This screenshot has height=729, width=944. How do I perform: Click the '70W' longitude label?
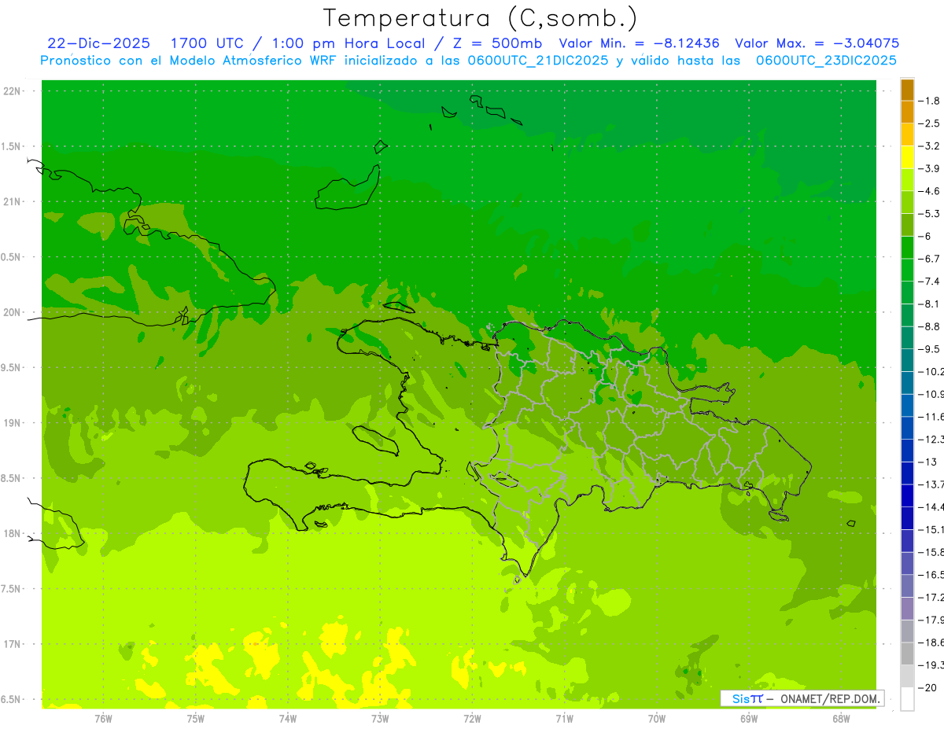(657, 719)
